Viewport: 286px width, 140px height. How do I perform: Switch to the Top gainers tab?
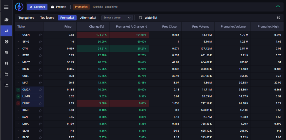(26, 18)
